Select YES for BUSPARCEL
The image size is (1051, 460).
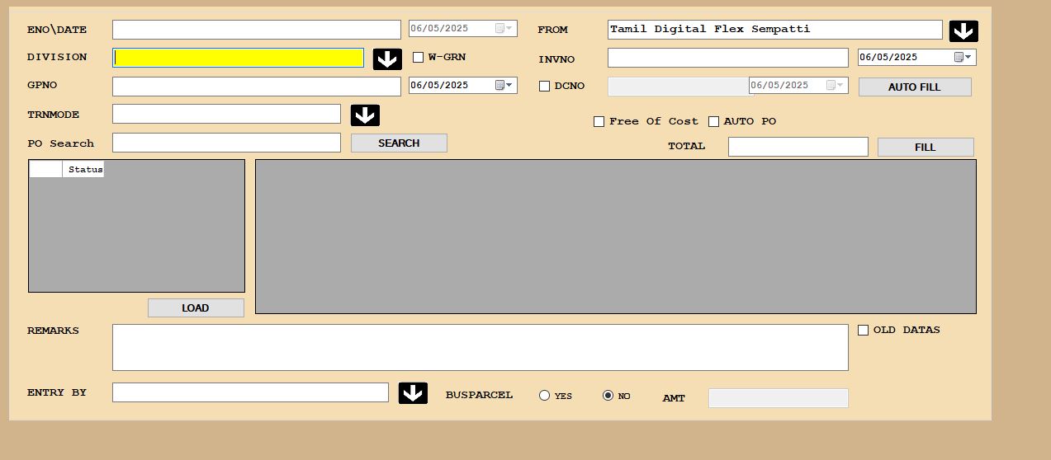544,396
